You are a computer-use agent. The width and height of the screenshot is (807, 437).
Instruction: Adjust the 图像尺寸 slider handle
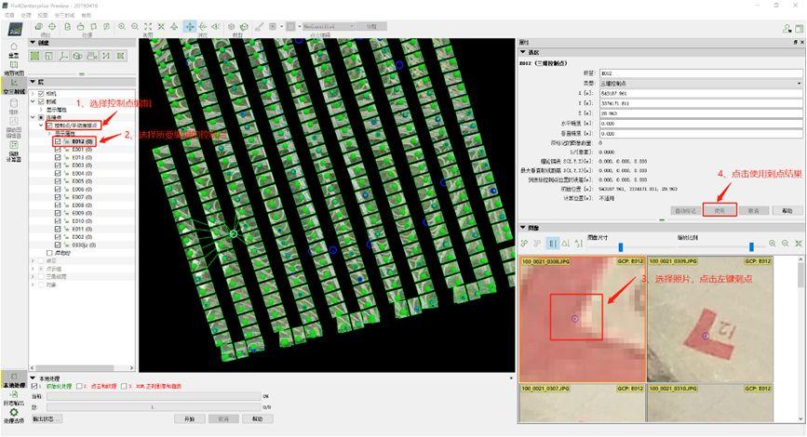click(621, 246)
